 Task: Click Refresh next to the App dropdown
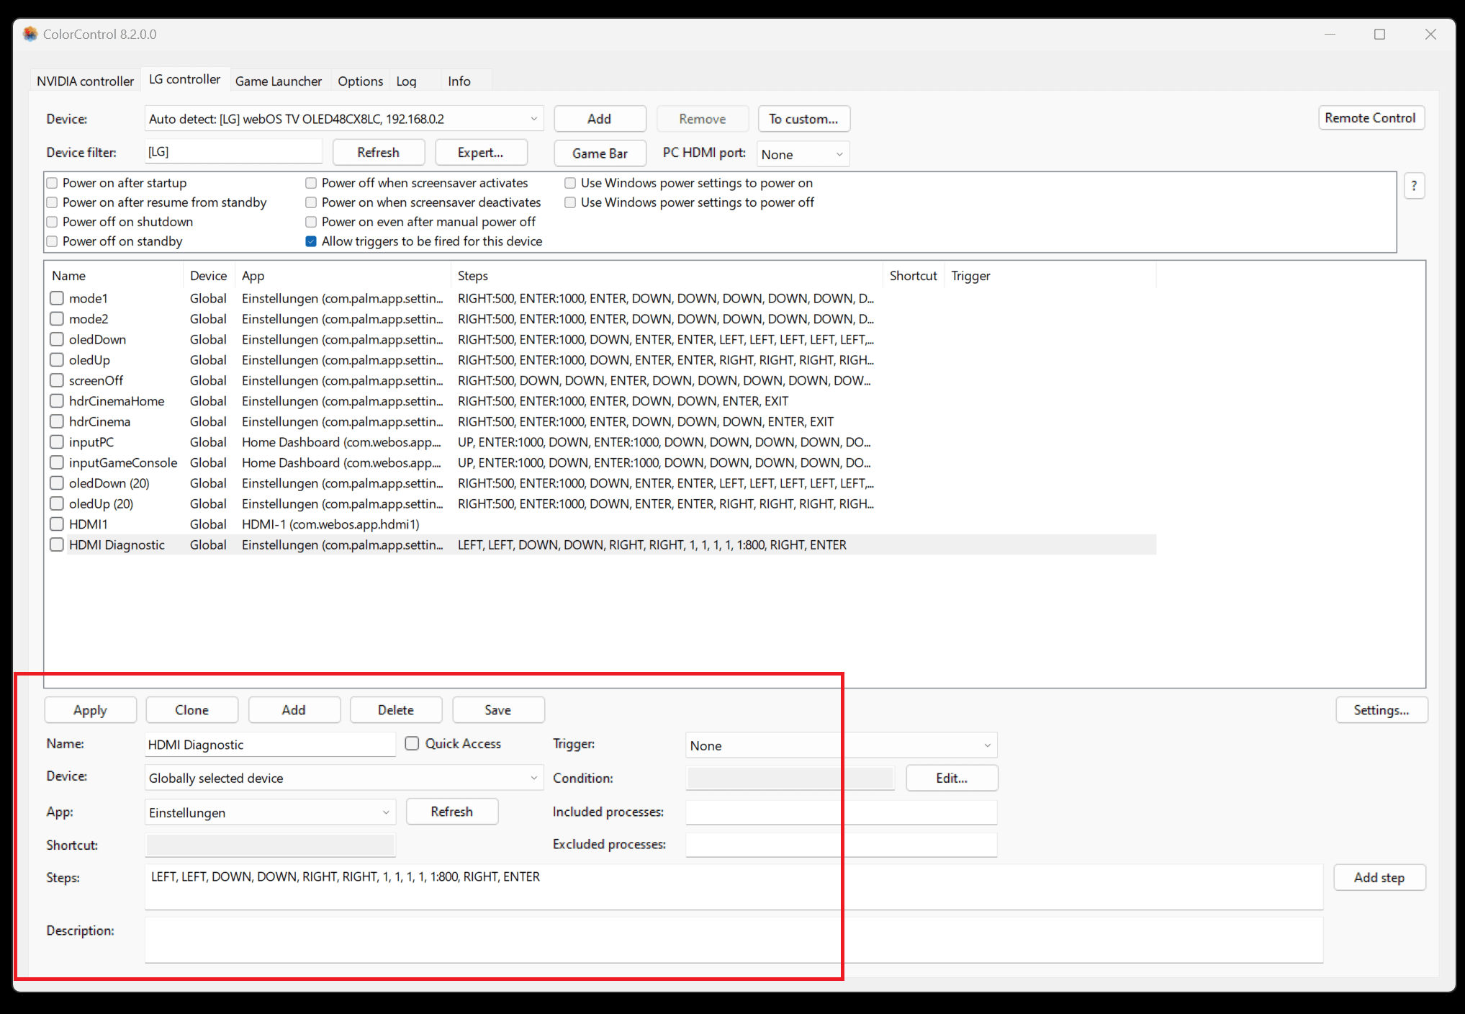click(x=452, y=812)
